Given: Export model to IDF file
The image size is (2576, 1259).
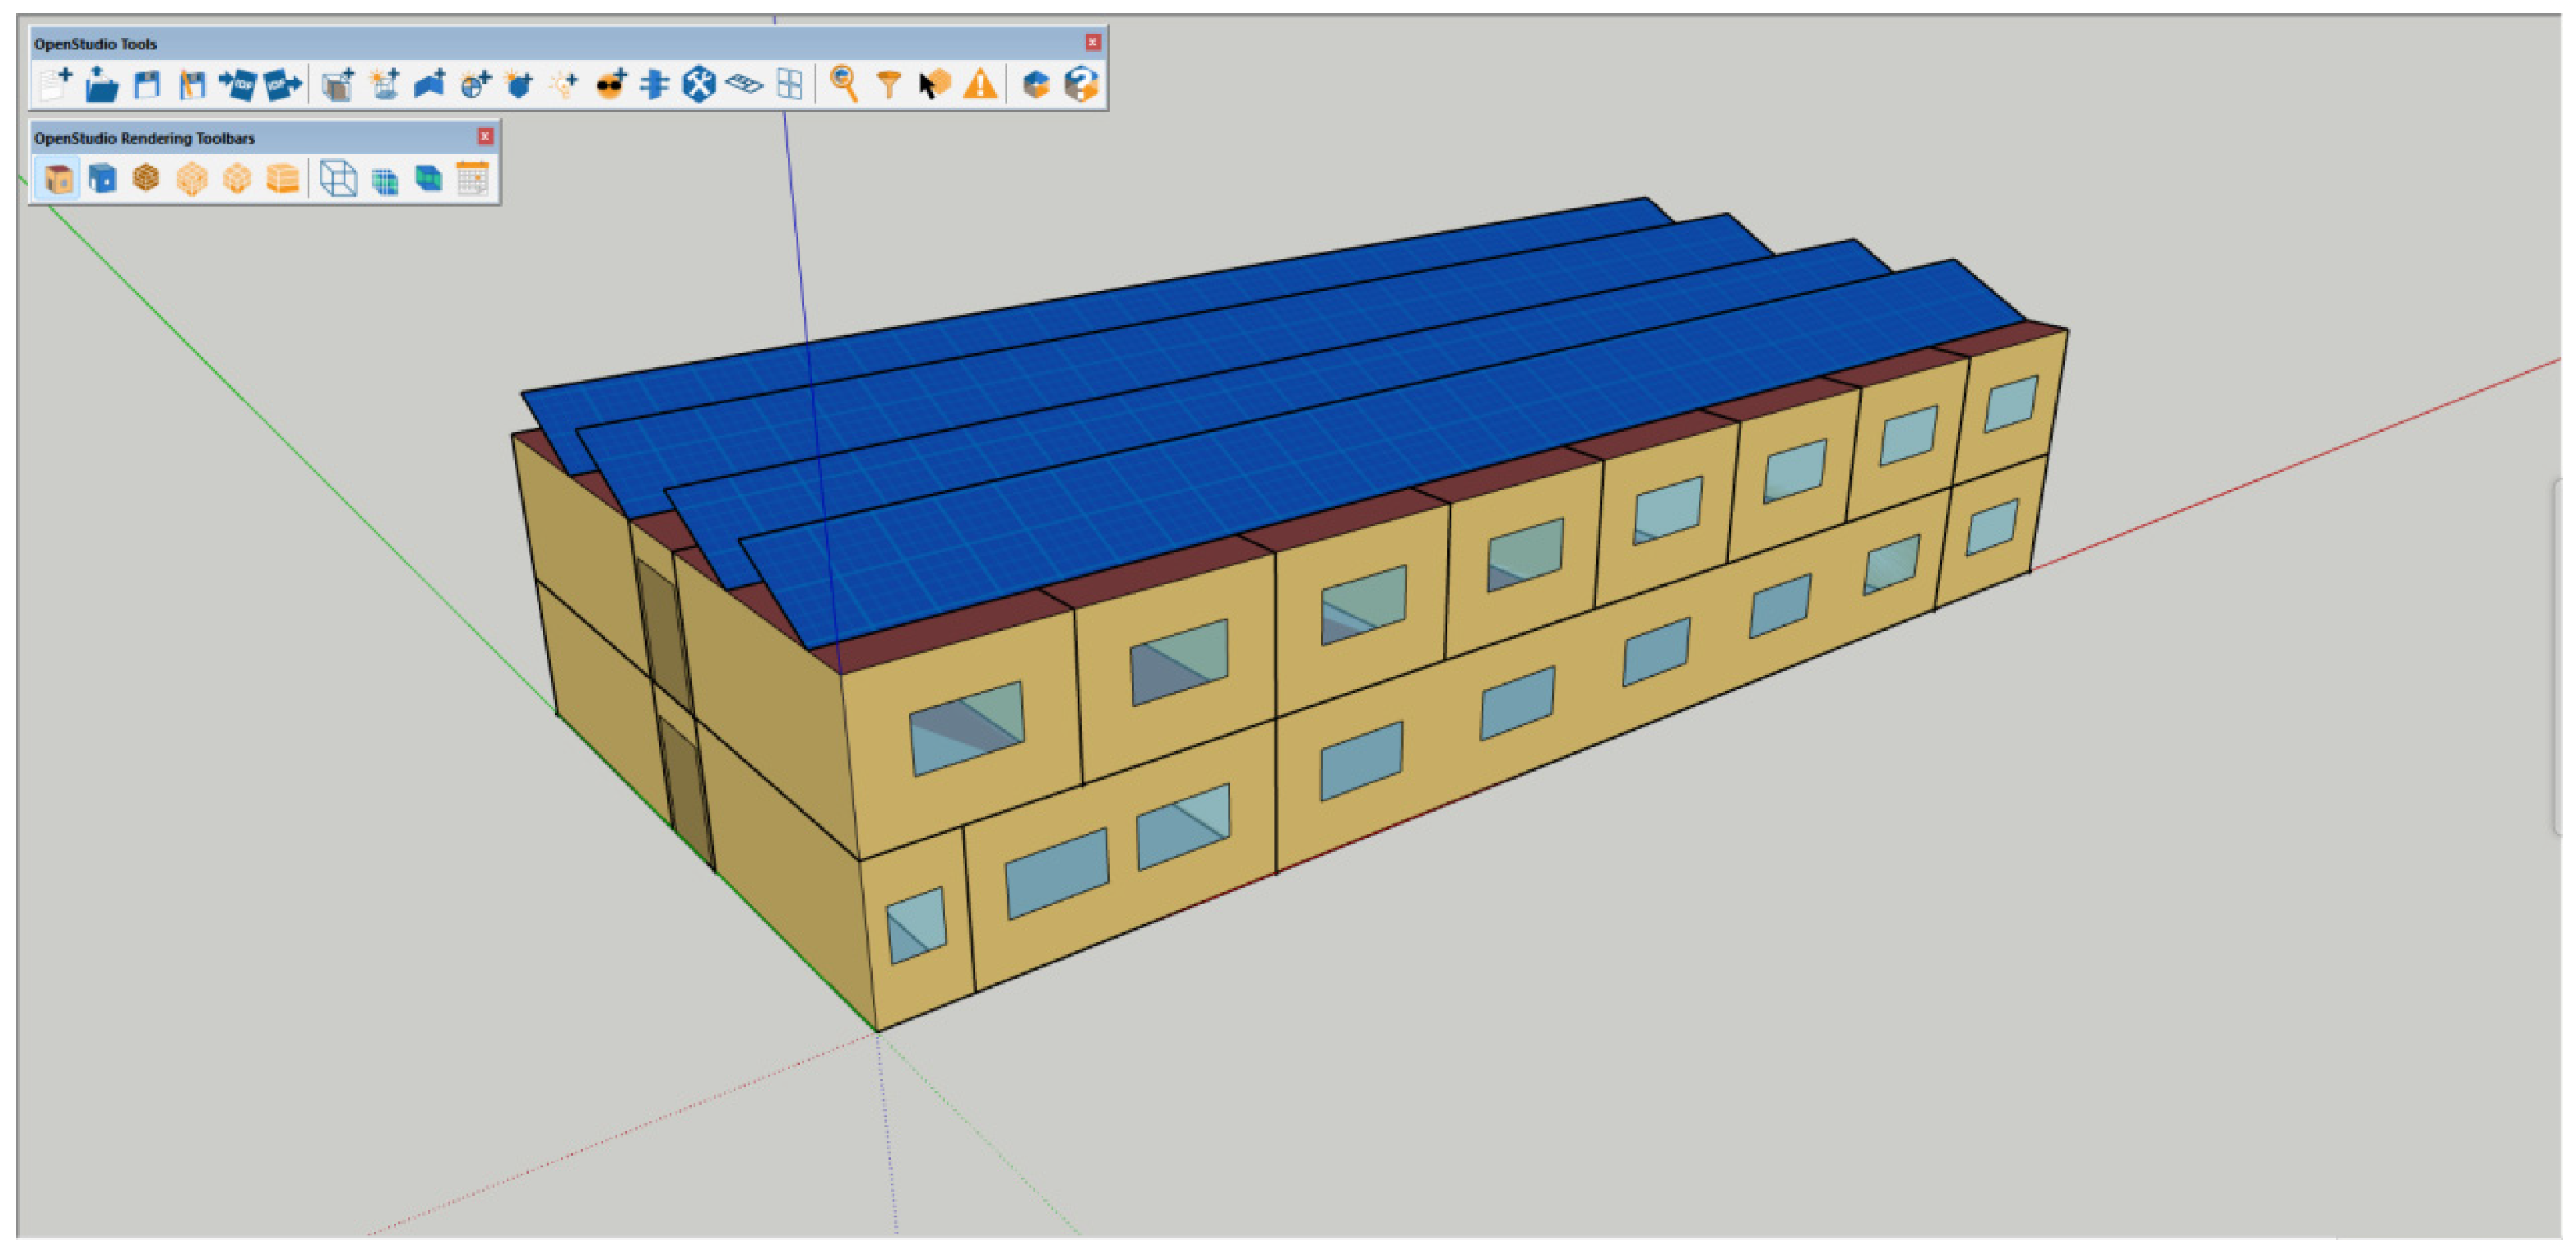Looking at the screenshot, I should (283, 84).
